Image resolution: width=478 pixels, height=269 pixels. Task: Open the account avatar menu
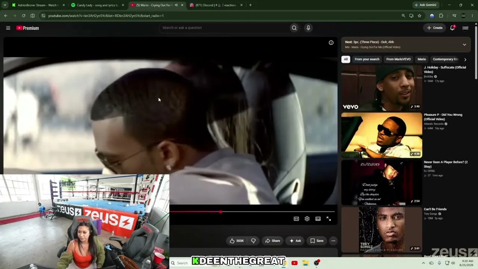465,28
